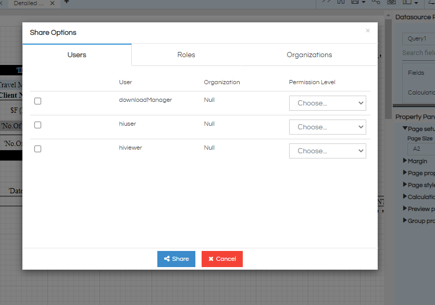Viewport: 435px width, 305px height.
Task: Click the scrollbar up arrow beside canvas
Action: pyautogui.click(x=389, y=16)
